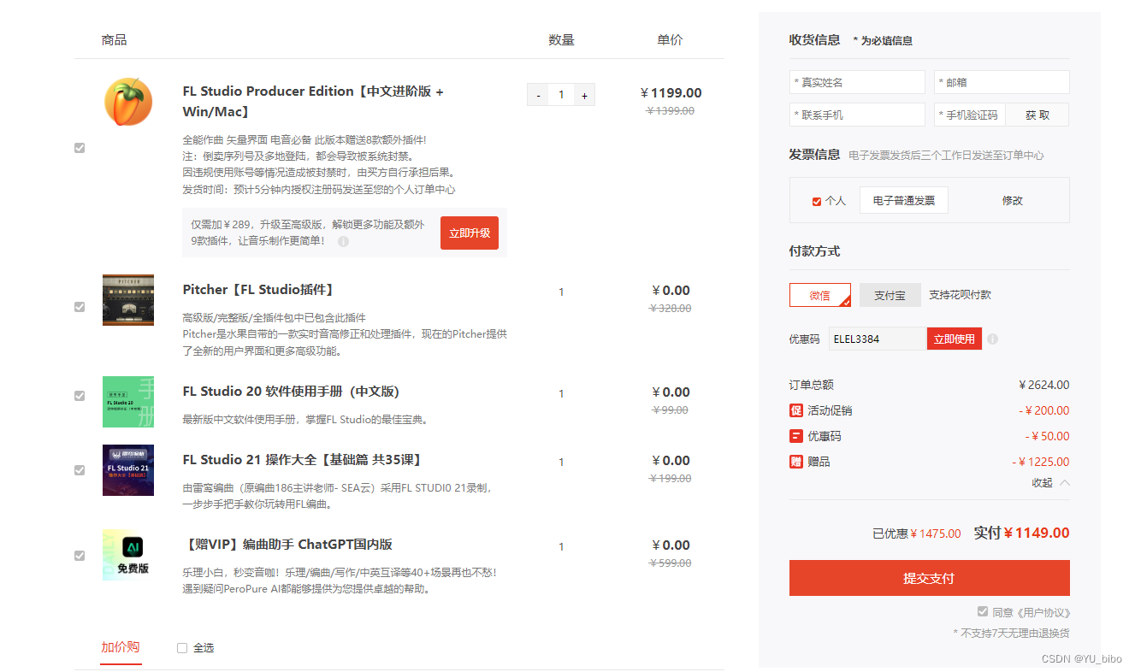The width and height of the screenshot is (1135, 672).
Task: Open FL Studio 21 操作大全 title
Action: coord(303,459)
